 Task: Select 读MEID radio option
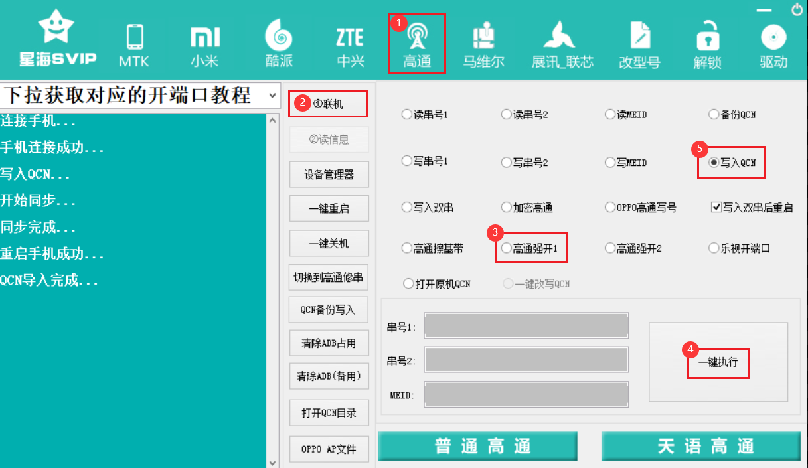pyautogui.click(x=626, y=114)
